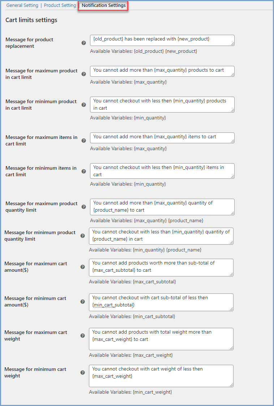The image size is (274, 406).
Task: Select the Notification Settings tab
Action: point(103,5)
